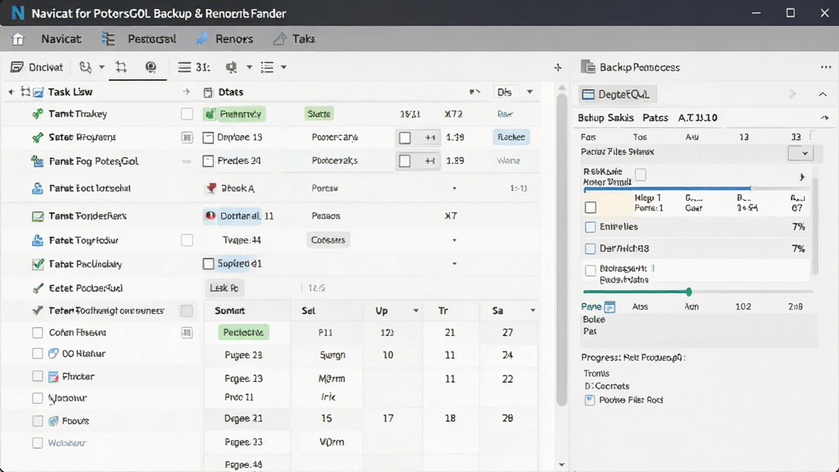Click the arrow right of Task Lisw
The height and width of the screenshot is (472, 839).
(x=186, y=92)
